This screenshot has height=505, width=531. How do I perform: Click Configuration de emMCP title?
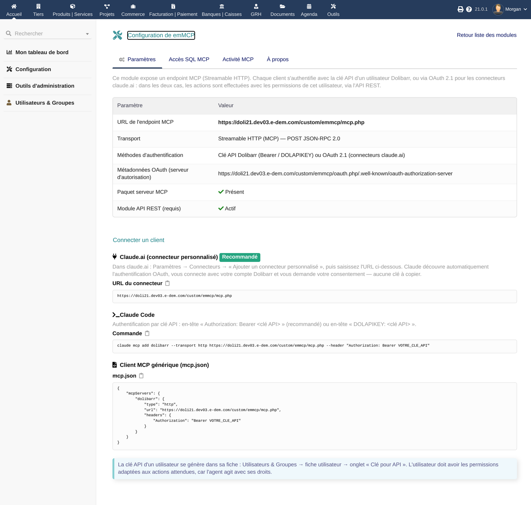161,35
